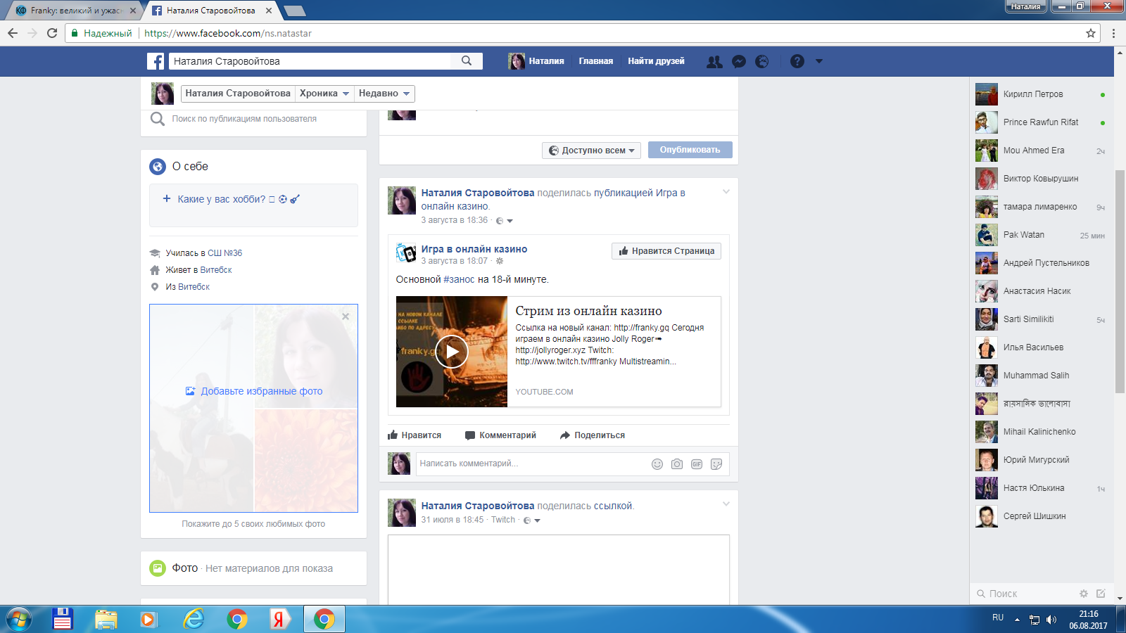Open chat sidebar settings gear
This screenshot has width=1126, height=633.
[x=1084, y=594]
